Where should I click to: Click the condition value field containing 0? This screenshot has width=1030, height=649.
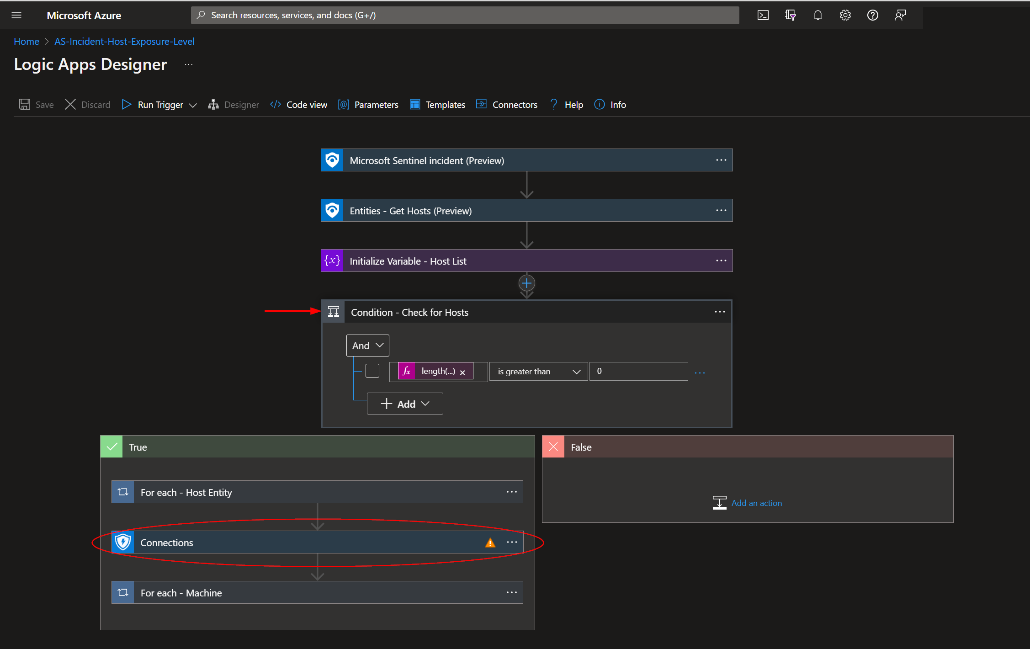pyautogui.click(x=638, y=371)
